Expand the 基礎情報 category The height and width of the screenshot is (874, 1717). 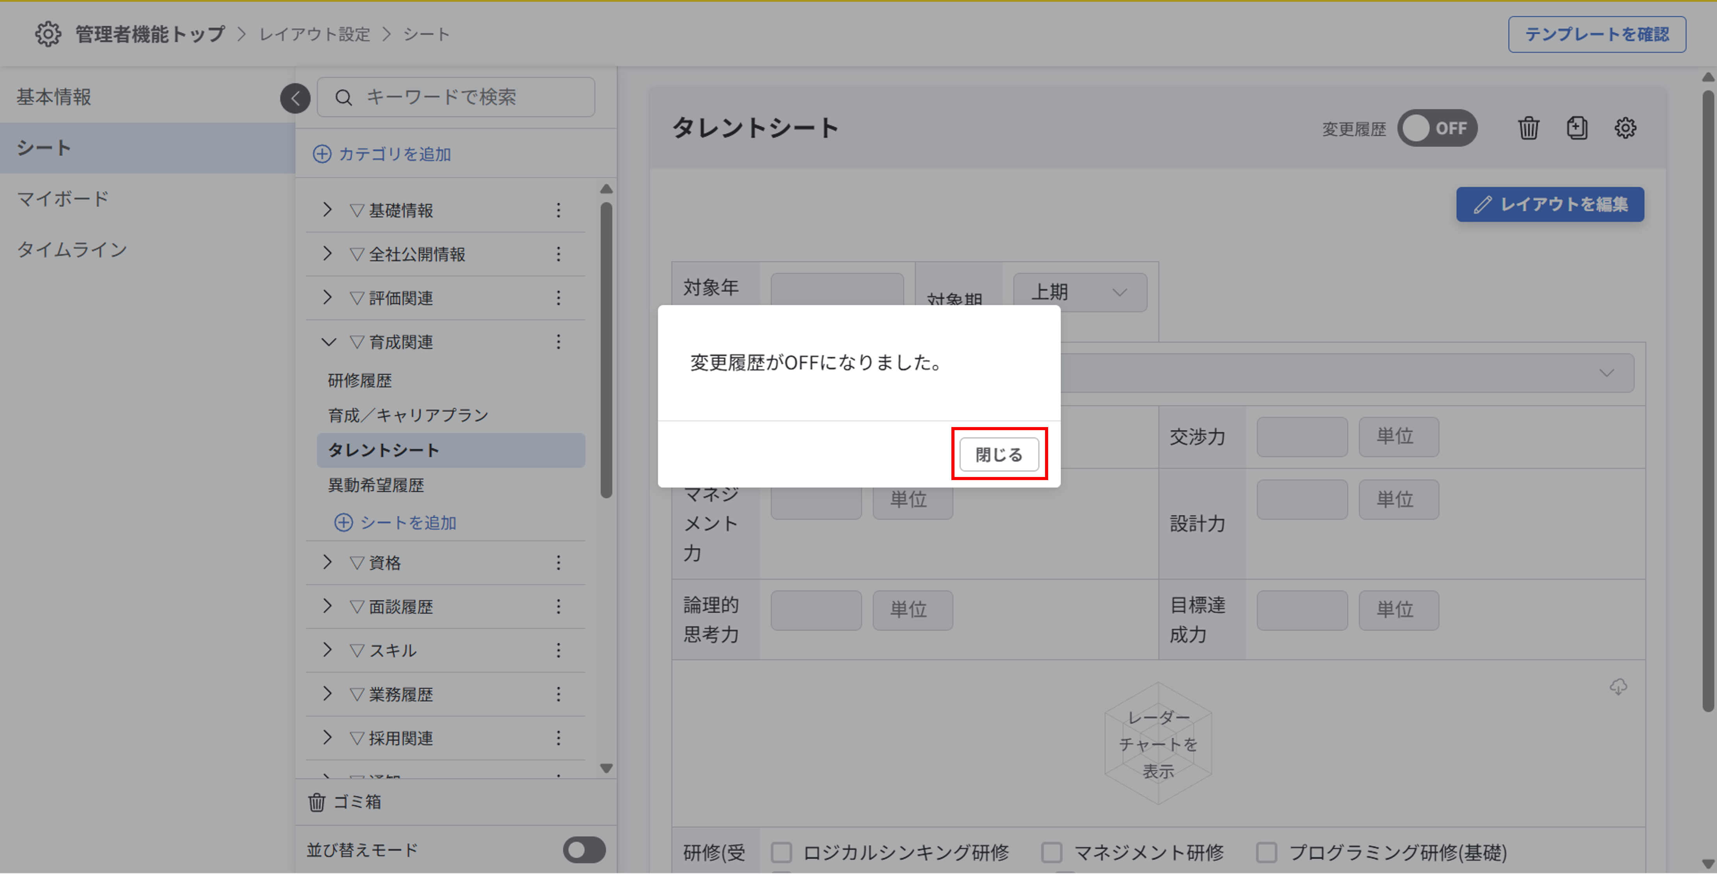[x=327, y=210]
